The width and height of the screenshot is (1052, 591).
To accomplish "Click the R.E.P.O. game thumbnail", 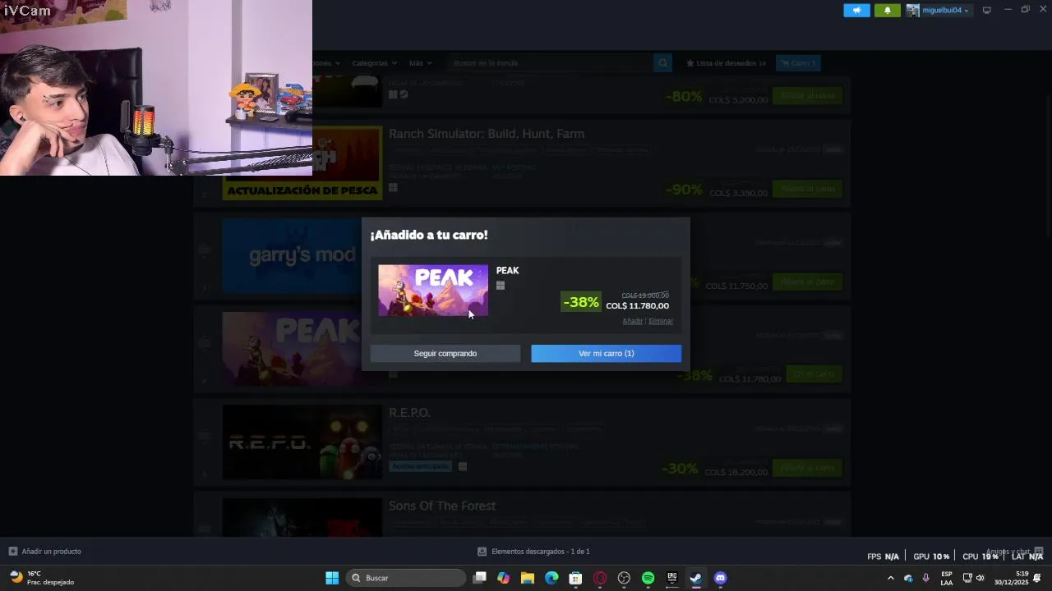I will tap(302, 442).
